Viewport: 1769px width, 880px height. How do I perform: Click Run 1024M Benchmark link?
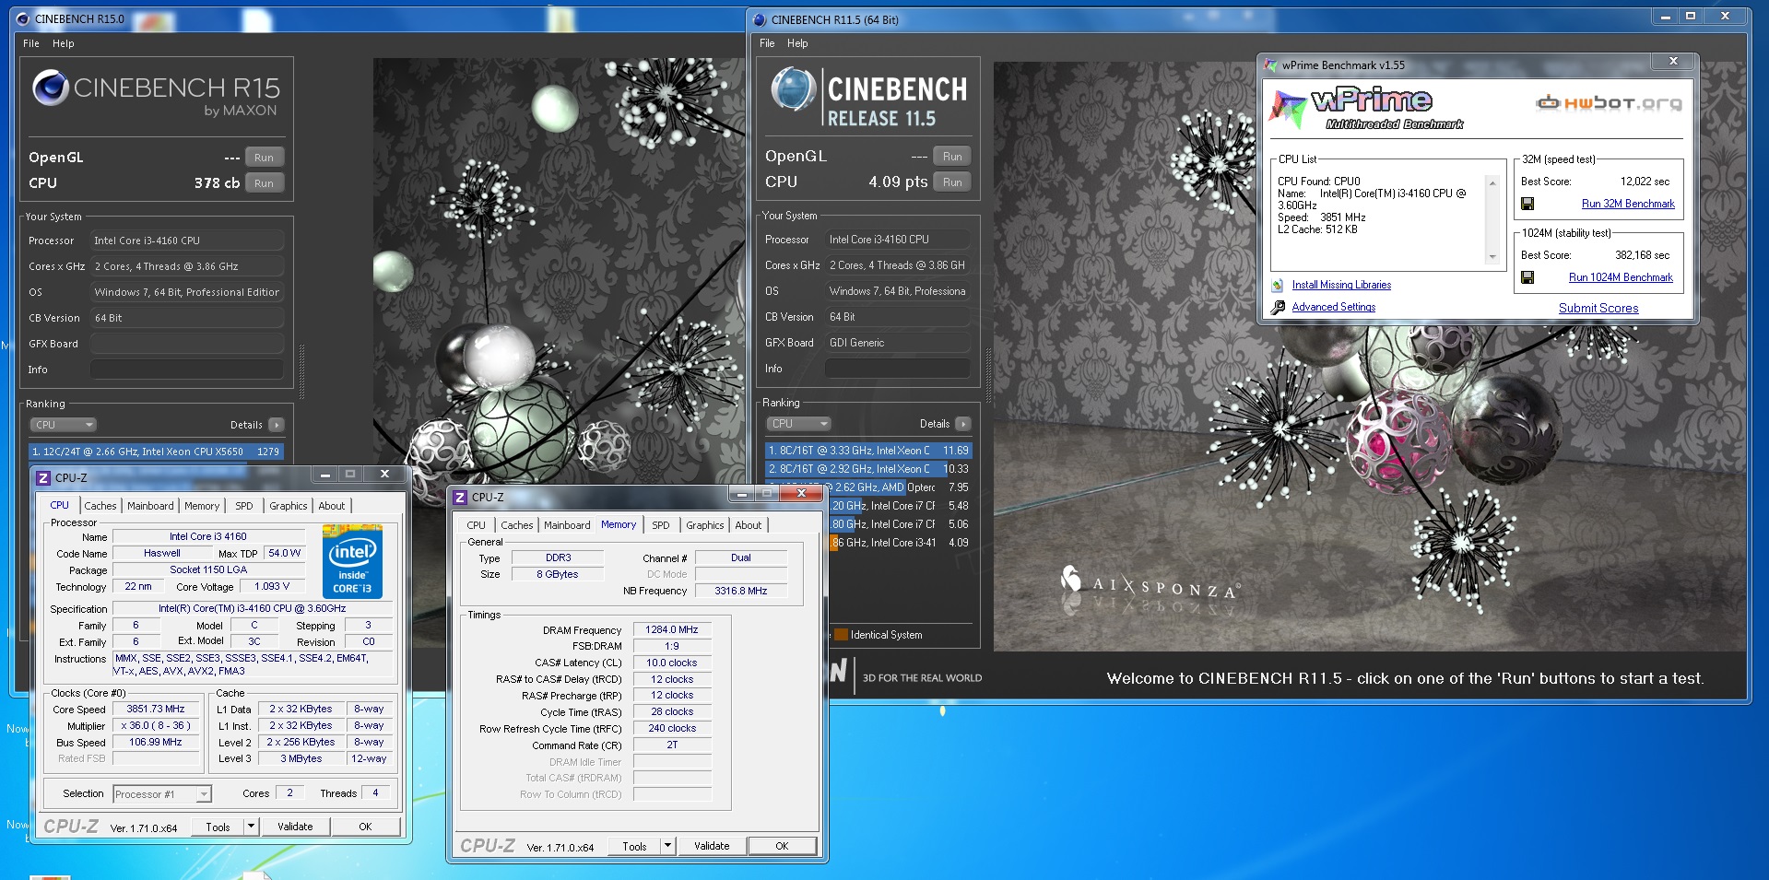click(1621, 277)
